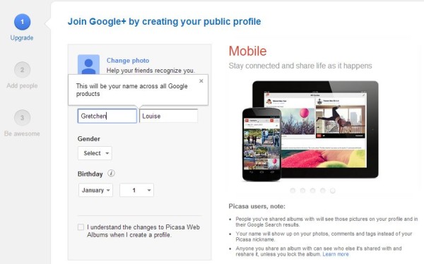Image resolution: width=424 pixels, height=264 pixels.
Task: Click the first name field containing Gretchen
Action: [107, 116]
